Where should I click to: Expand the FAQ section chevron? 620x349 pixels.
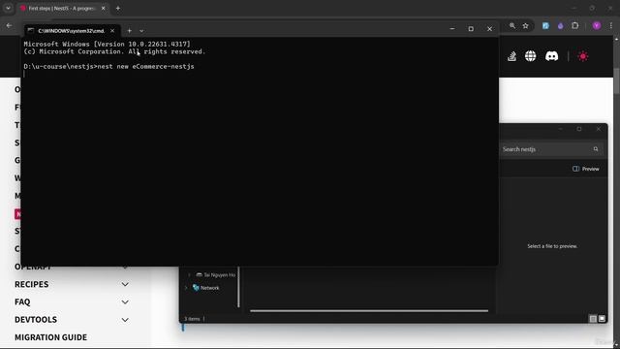point(125,302)
